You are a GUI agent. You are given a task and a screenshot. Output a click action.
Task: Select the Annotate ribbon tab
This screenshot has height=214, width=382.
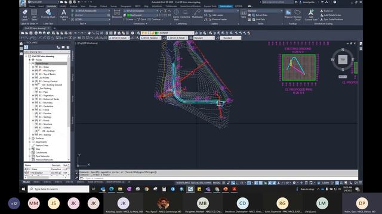(x=51, y=6)
